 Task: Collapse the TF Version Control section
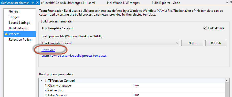click(x=42, y=81)
